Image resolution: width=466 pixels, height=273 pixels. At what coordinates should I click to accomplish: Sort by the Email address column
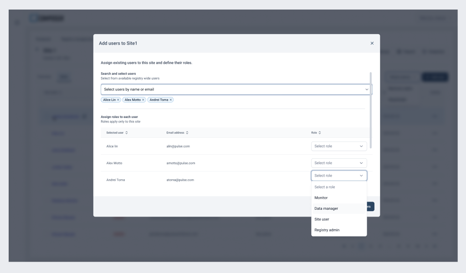point(177,133)
